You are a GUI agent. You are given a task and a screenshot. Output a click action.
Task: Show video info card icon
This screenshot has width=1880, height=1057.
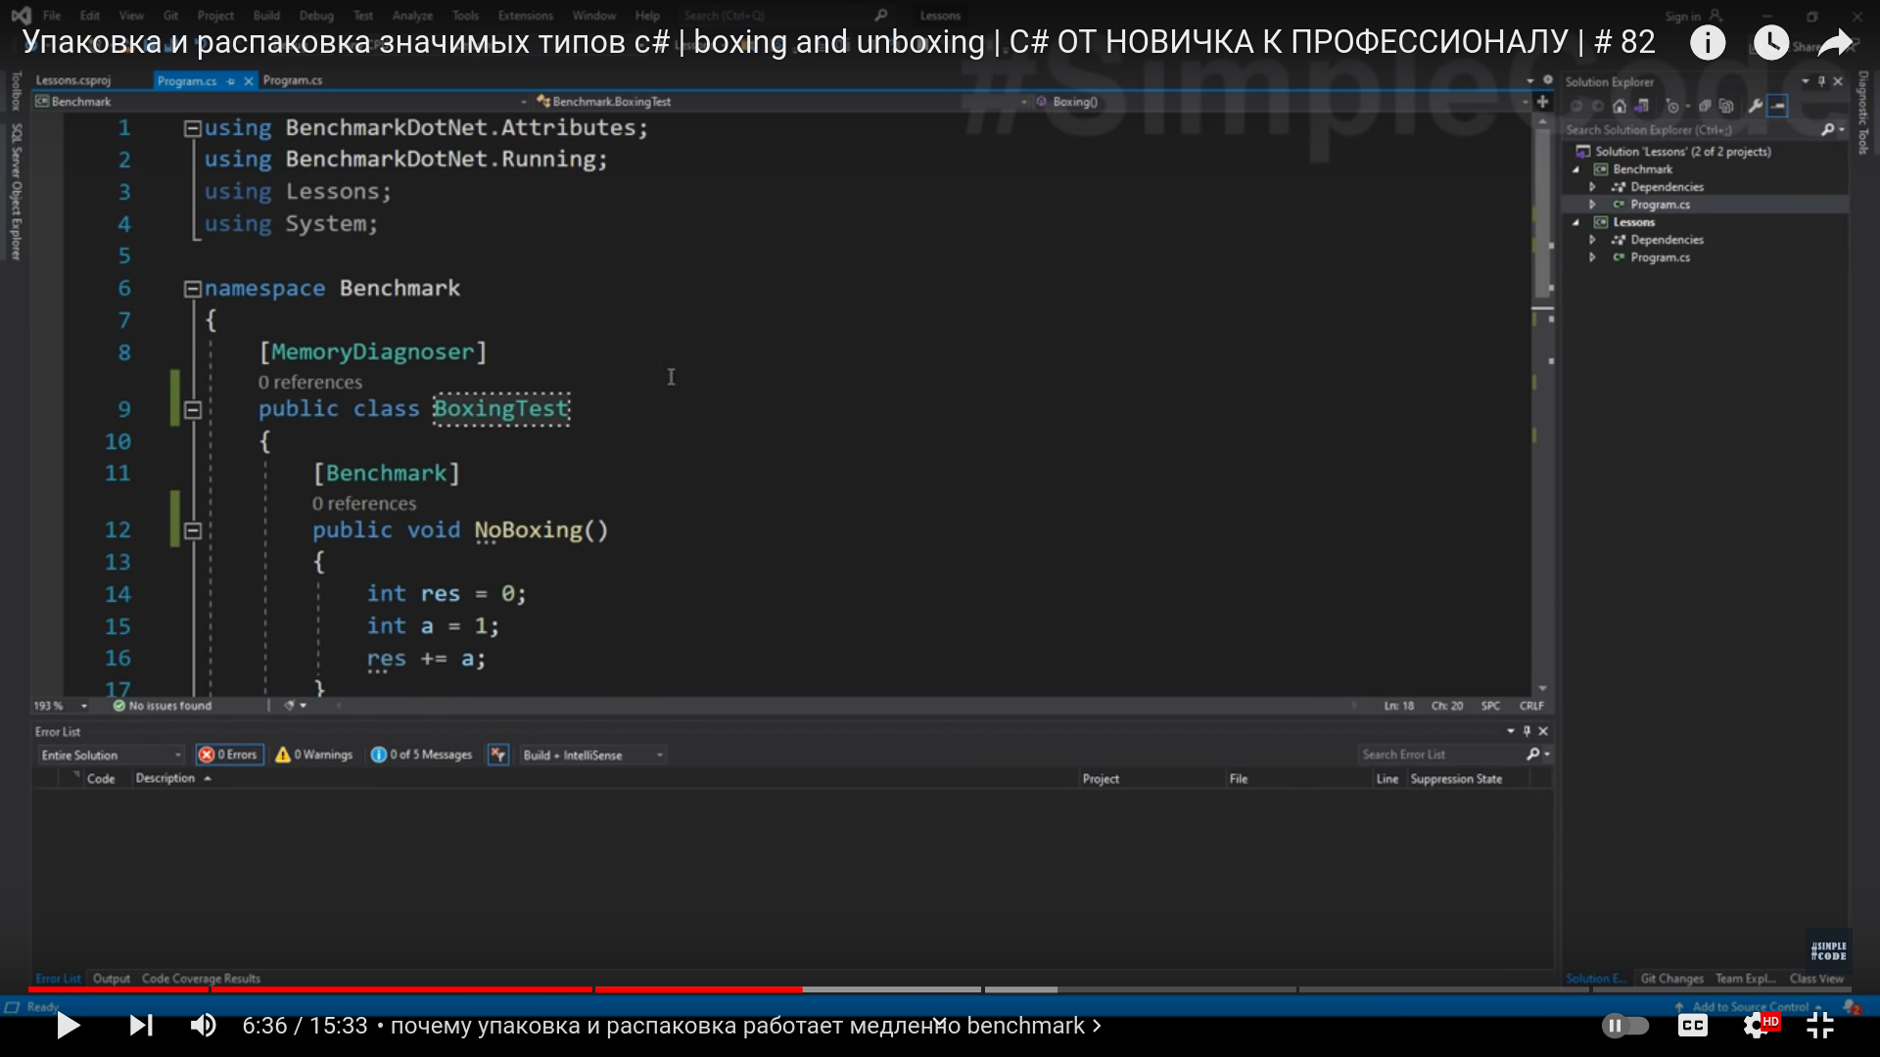coord(1708,42)
